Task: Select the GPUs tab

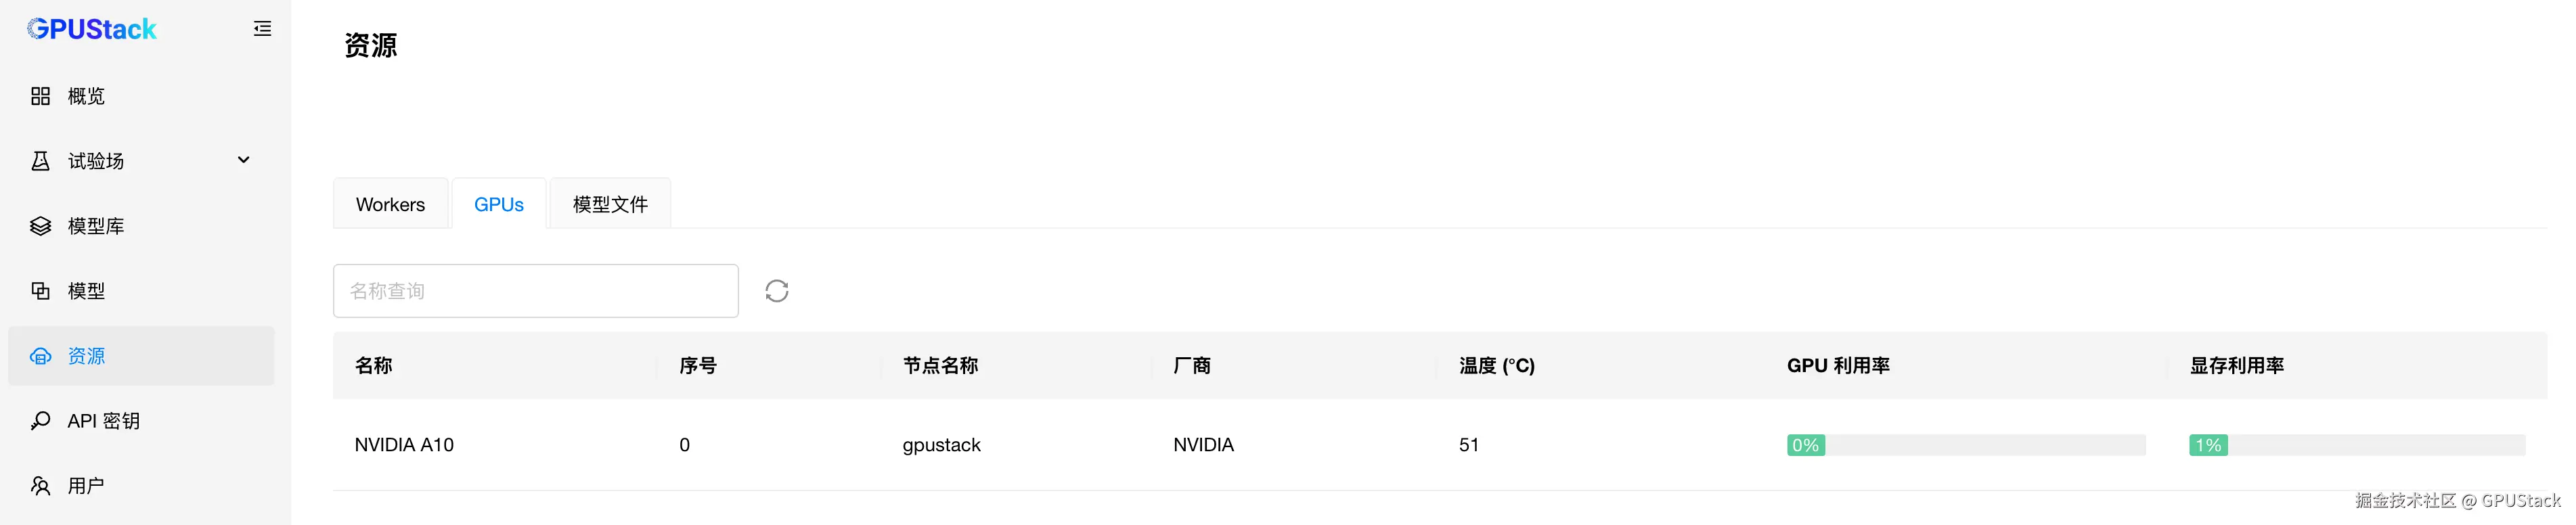Action: 499,204
